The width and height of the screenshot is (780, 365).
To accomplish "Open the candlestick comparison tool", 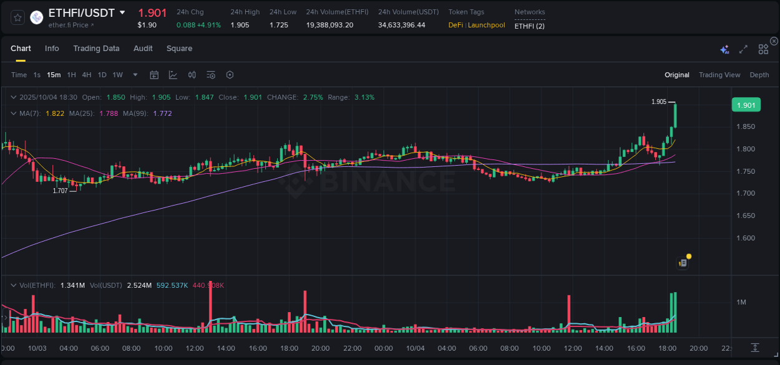I will coord(192,75).
